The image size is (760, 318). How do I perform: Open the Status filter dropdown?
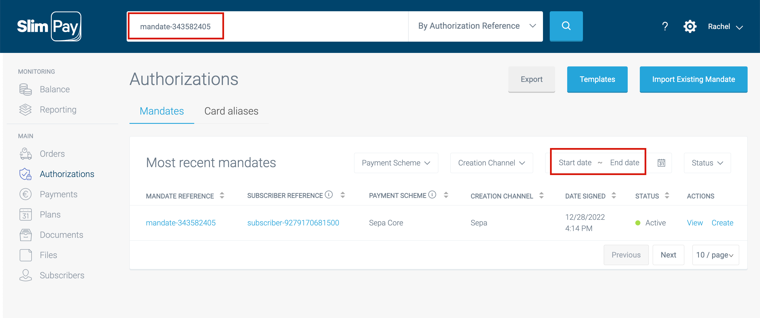tap(707, 163)
